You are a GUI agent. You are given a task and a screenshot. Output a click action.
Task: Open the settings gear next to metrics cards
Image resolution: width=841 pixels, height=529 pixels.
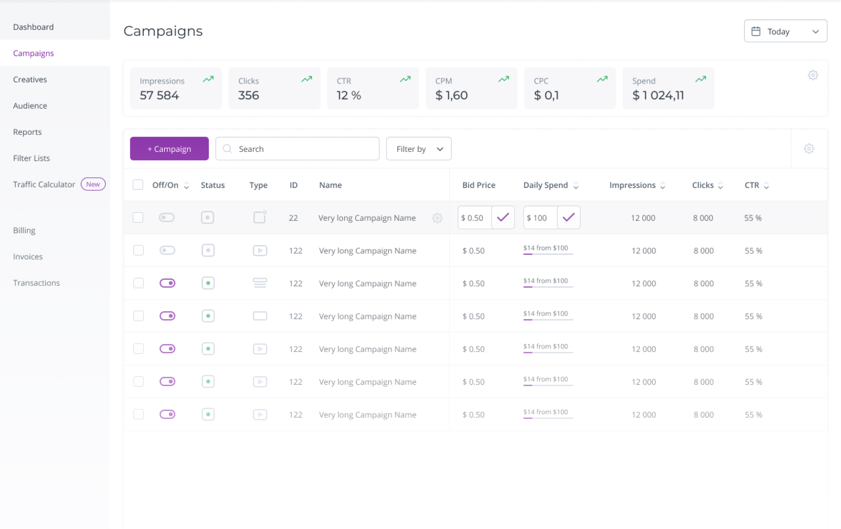(813, 75)
